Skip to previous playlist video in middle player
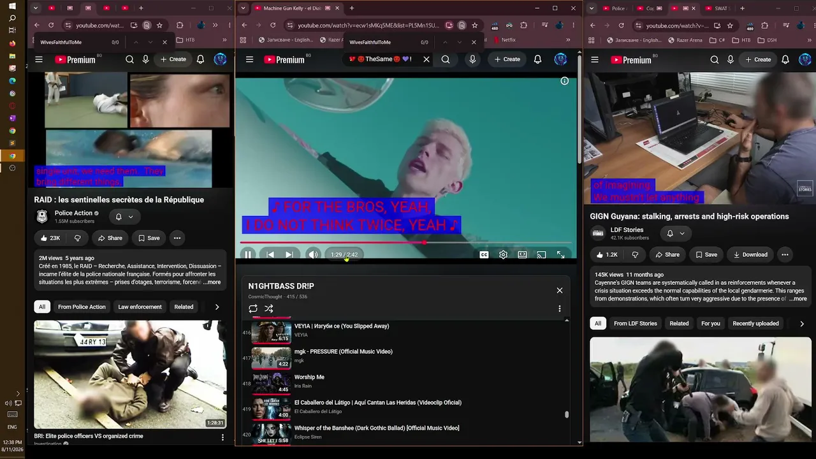Viewport: 816px width, 459px height. point(270,254)
